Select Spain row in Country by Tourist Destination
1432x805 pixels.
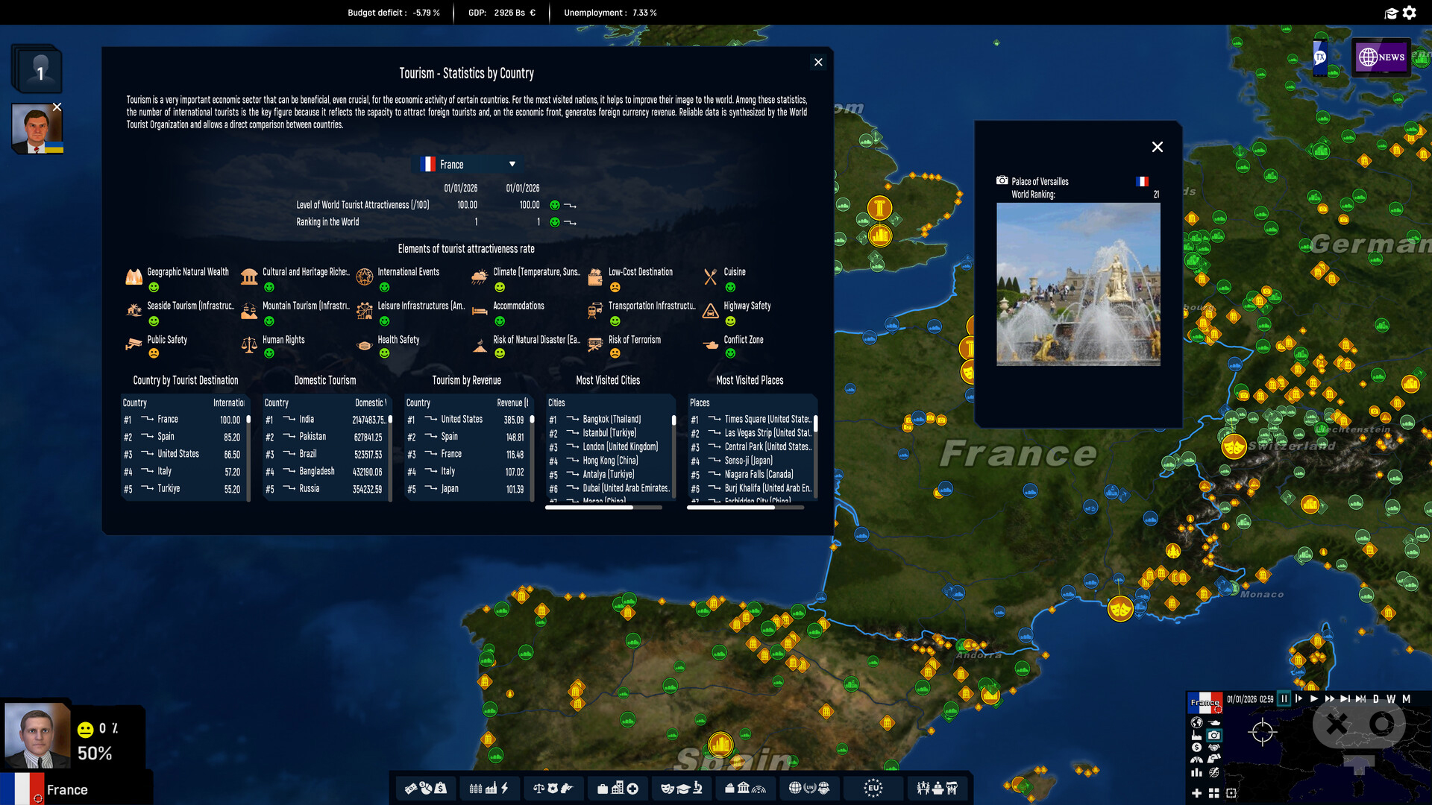click(183, 437)
